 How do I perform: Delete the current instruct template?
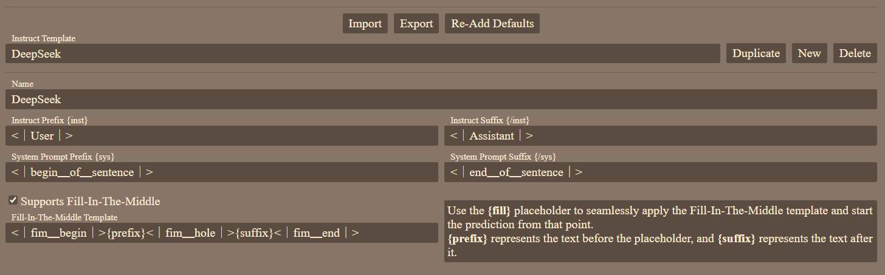click(x=855, y=53)
